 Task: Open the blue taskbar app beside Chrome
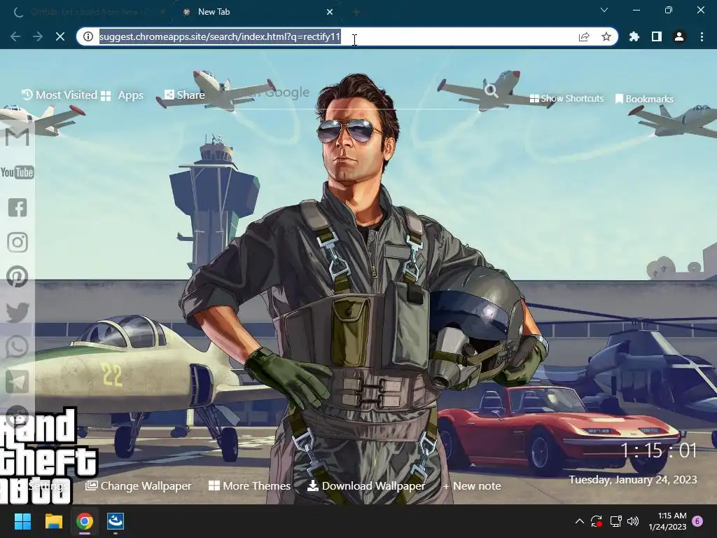point(116,521)
